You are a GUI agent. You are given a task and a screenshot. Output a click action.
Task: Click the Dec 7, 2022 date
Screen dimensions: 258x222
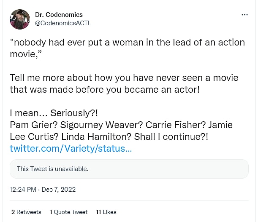(x=59, y=190)
